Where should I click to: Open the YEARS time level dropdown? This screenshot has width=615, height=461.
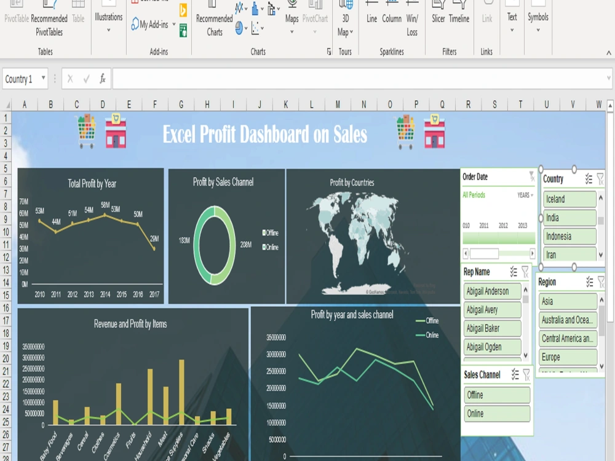click(x=525, y=195)
